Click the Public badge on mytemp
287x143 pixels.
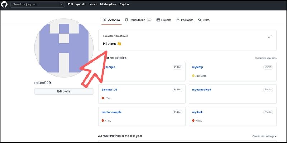[x=268, y=67]
